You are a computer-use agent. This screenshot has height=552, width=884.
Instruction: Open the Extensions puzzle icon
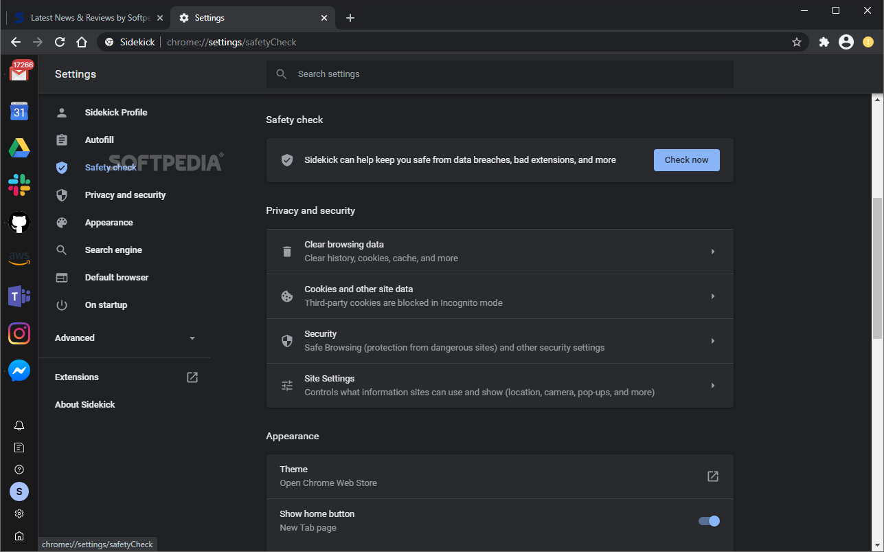[824, 42]
